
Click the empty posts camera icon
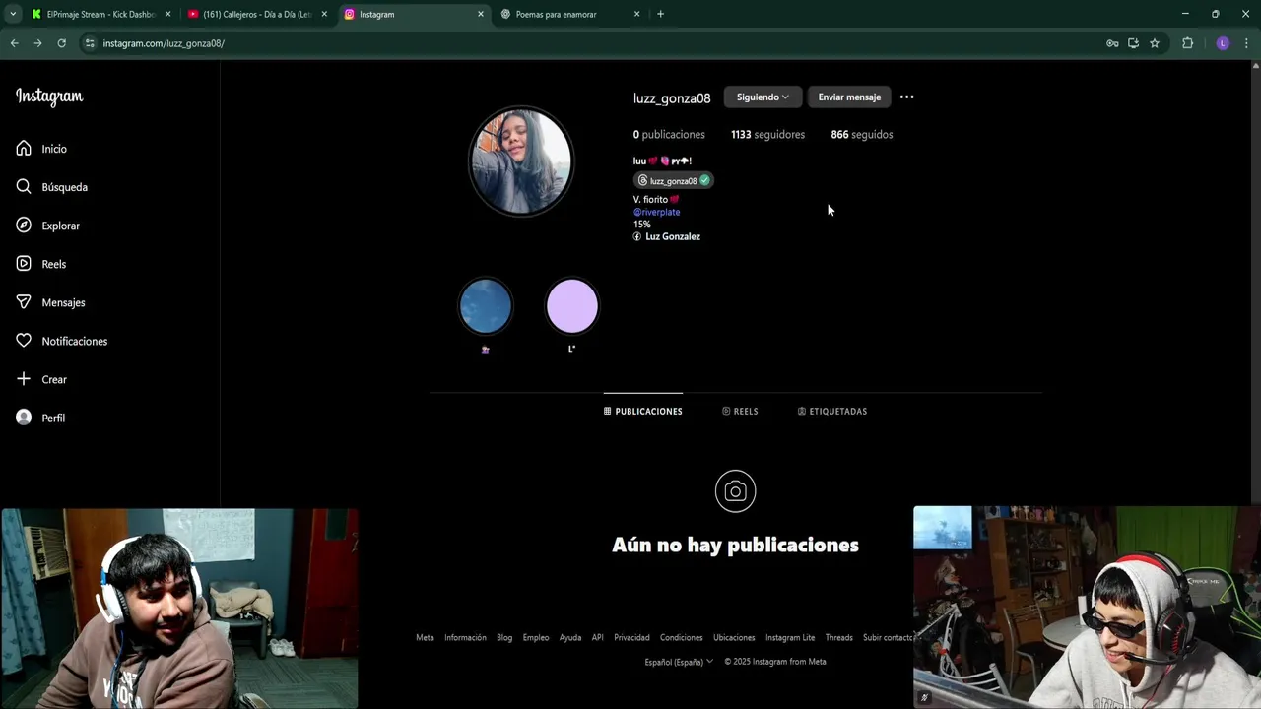pyautogui.click(x=736, y=491)
